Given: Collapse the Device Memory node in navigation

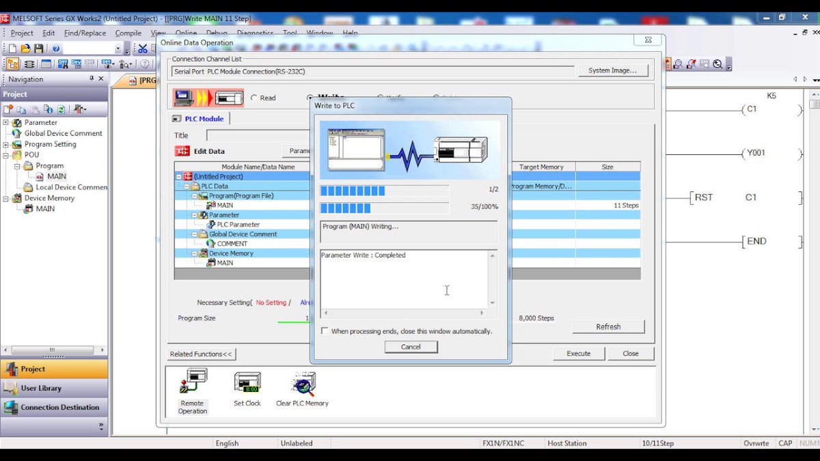Looking at the screenshot, I should tap(6, 198).
